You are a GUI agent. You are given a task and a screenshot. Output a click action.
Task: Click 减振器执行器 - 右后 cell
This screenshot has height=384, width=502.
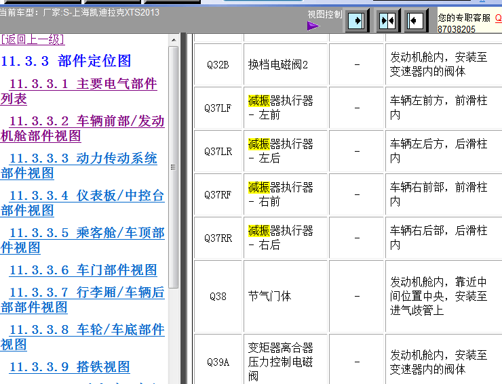(286, 238)
